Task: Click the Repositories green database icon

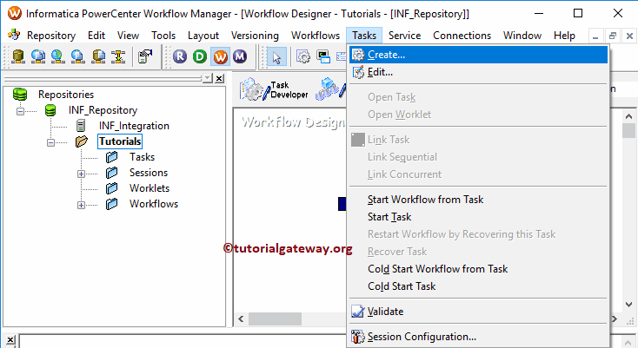Action: [20, 95]
